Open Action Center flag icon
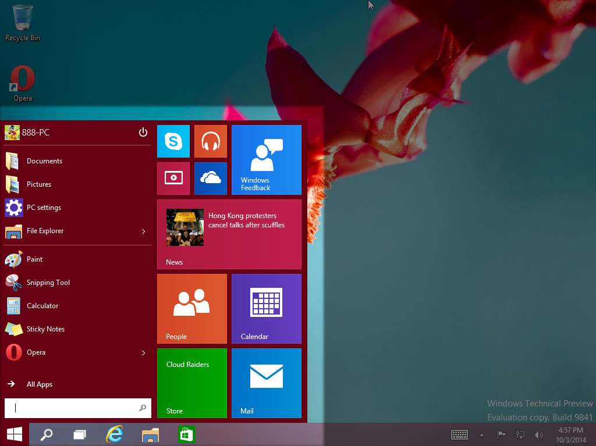The image size is (596, 446). pyautogui.click(x=501, y=434)
